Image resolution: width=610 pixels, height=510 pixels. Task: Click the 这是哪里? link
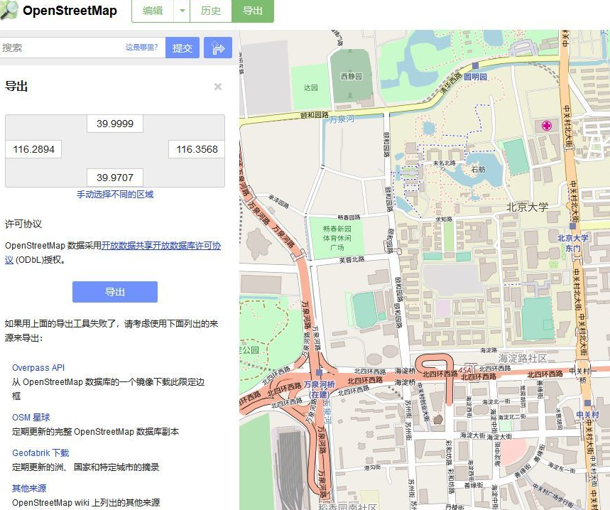(141, 48)
